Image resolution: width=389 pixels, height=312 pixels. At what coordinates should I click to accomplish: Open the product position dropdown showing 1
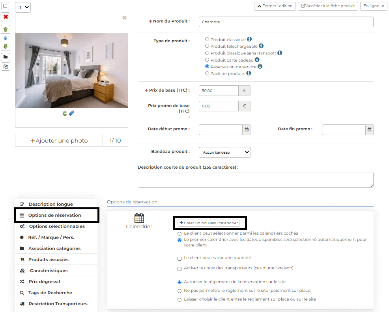click(x=23, y=7)
